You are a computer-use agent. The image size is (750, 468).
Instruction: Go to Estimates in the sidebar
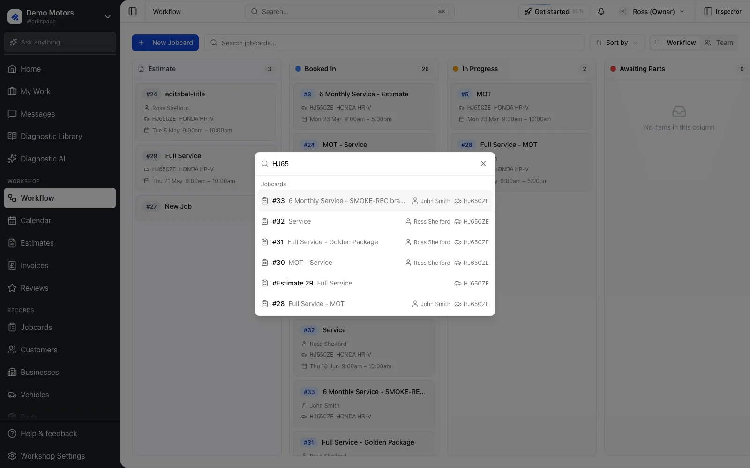[60, 243]
